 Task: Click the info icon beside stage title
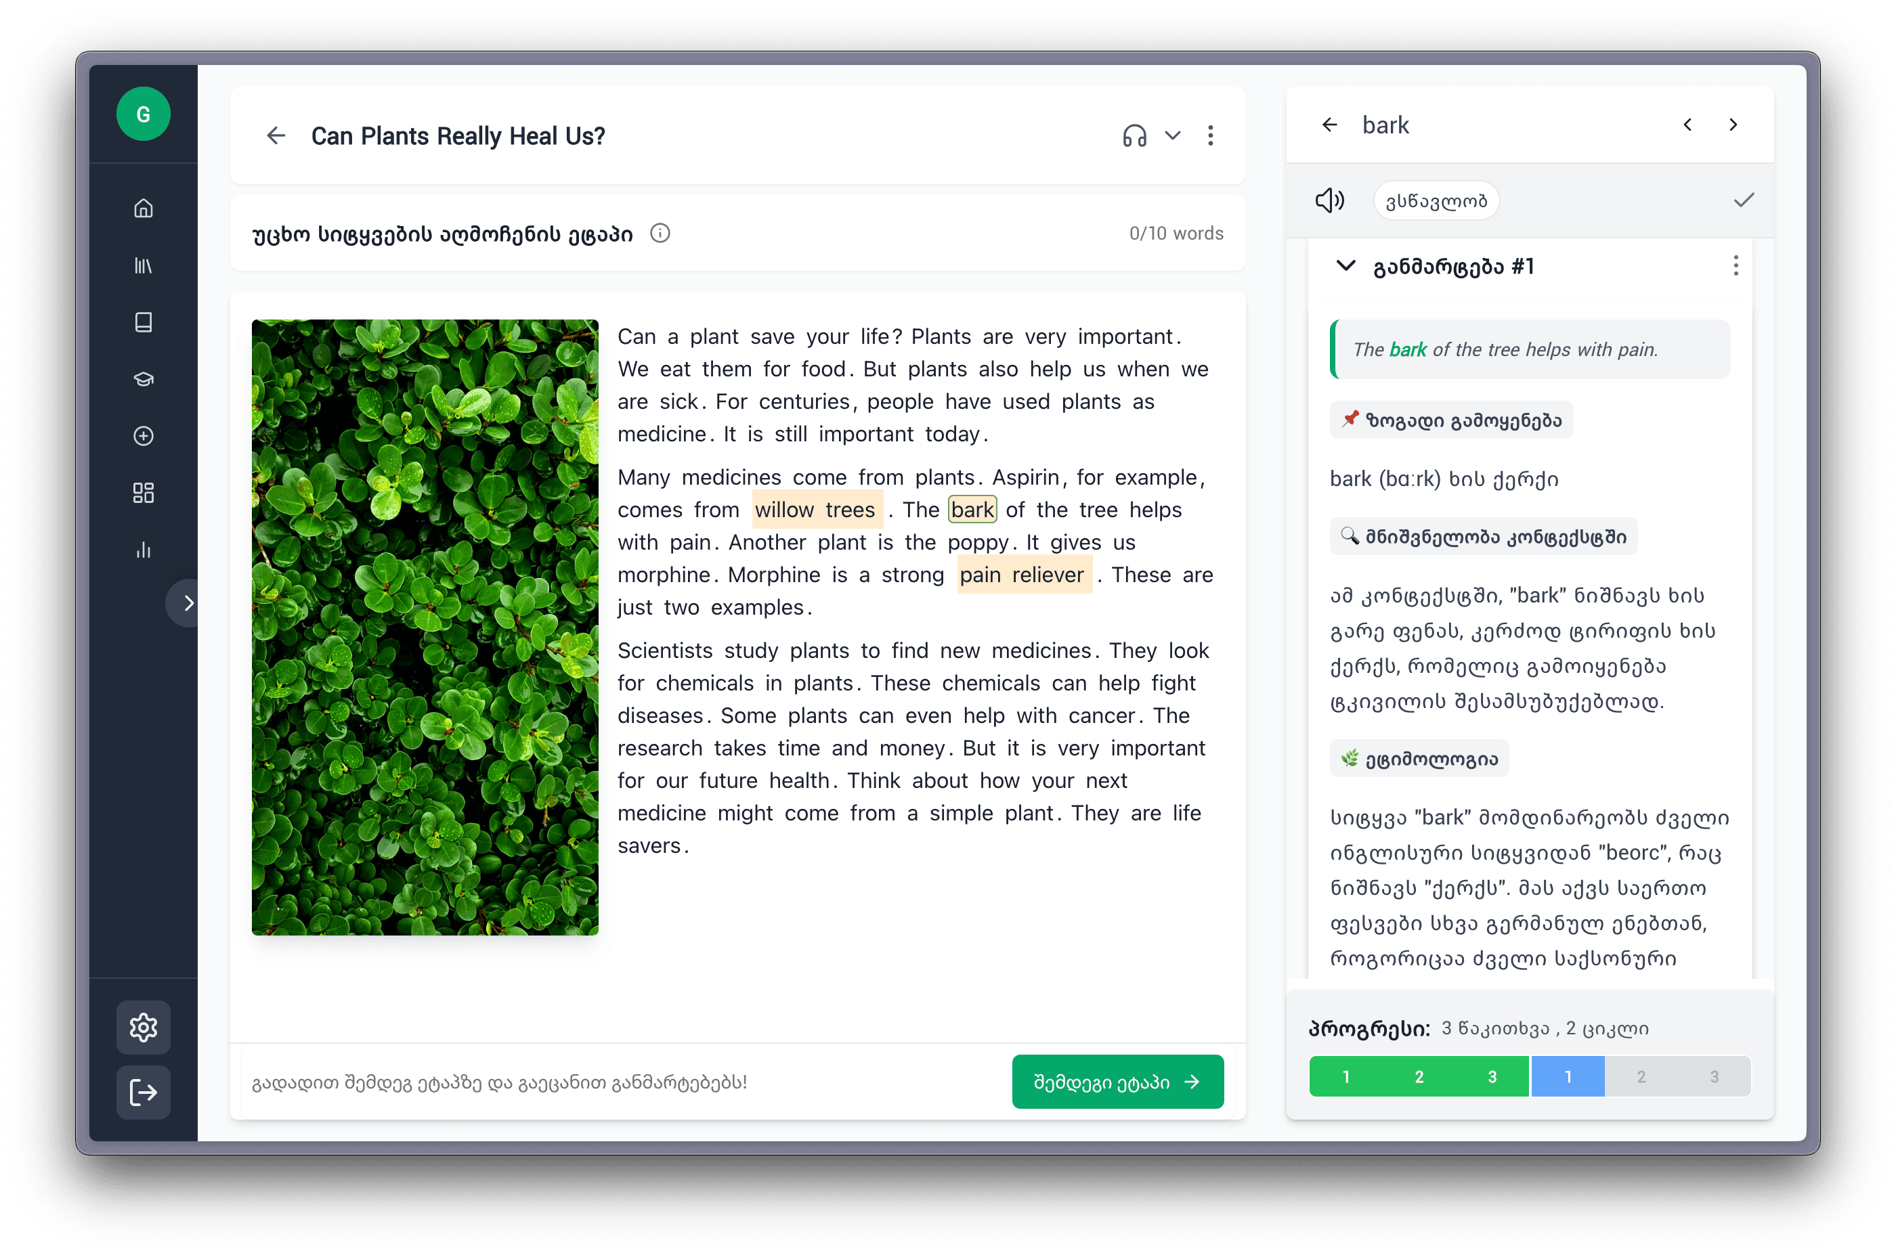pos(660,233)
